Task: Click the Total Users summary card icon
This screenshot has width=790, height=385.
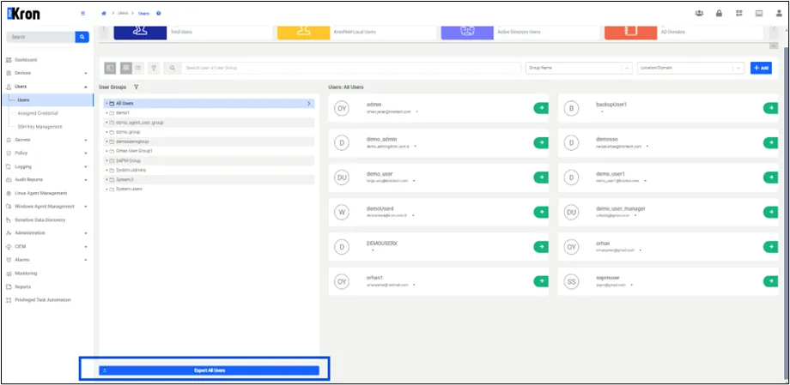Action: (140, 31)
